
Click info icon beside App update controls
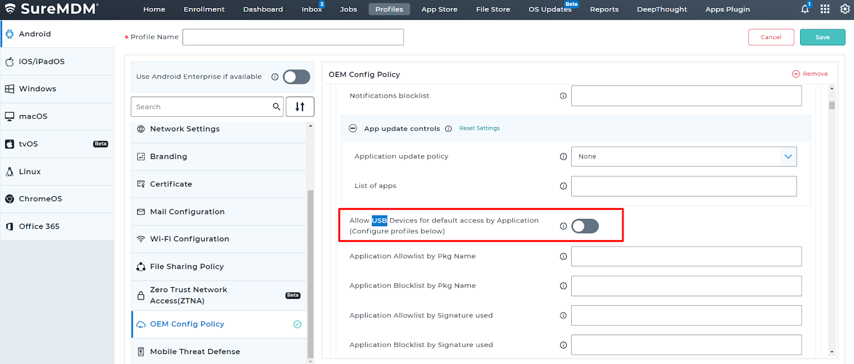pyautogui.click(x=448, y=129)
